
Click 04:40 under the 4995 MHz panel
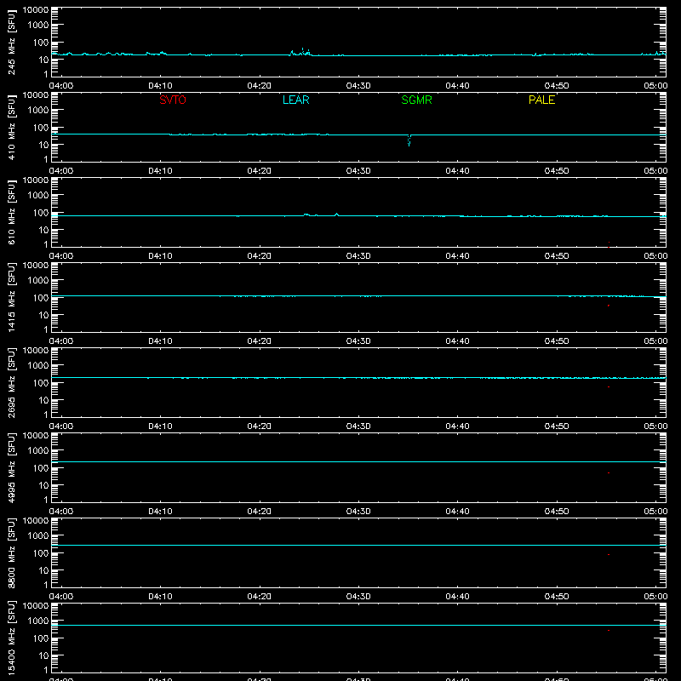457,512
